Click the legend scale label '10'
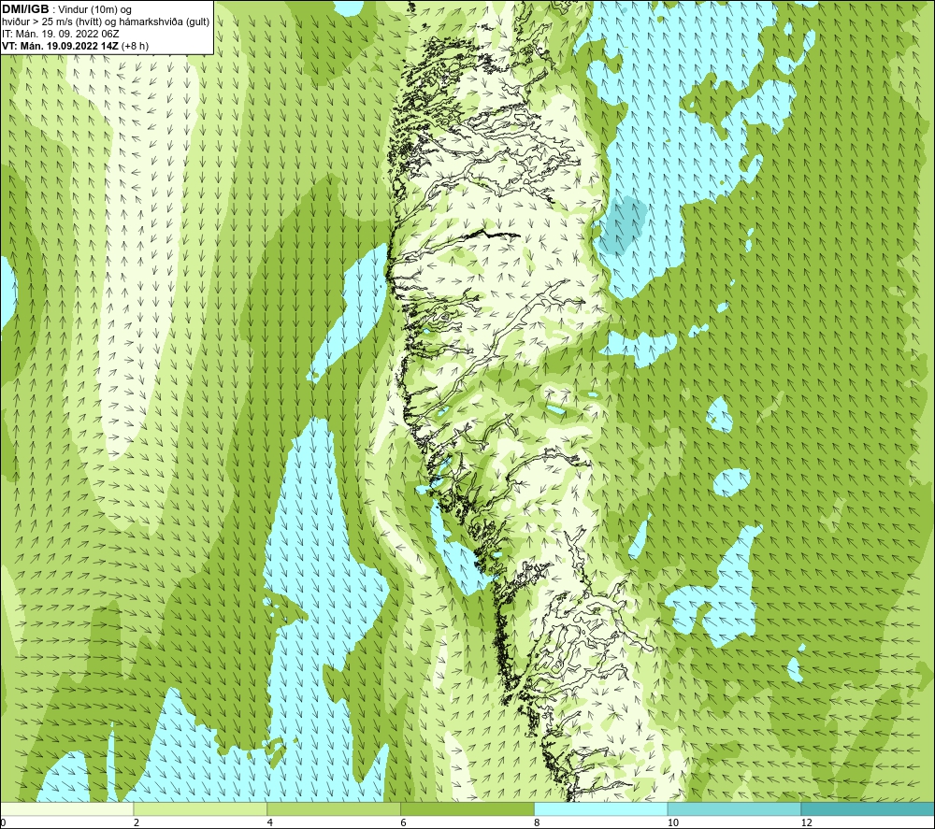The image size is (935, 829). point(673,822)
